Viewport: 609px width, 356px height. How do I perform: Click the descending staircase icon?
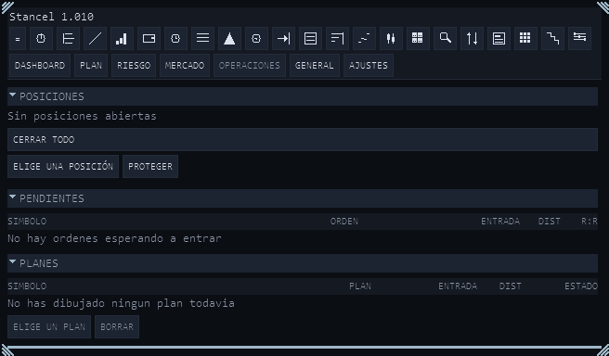tap(552, 39)
